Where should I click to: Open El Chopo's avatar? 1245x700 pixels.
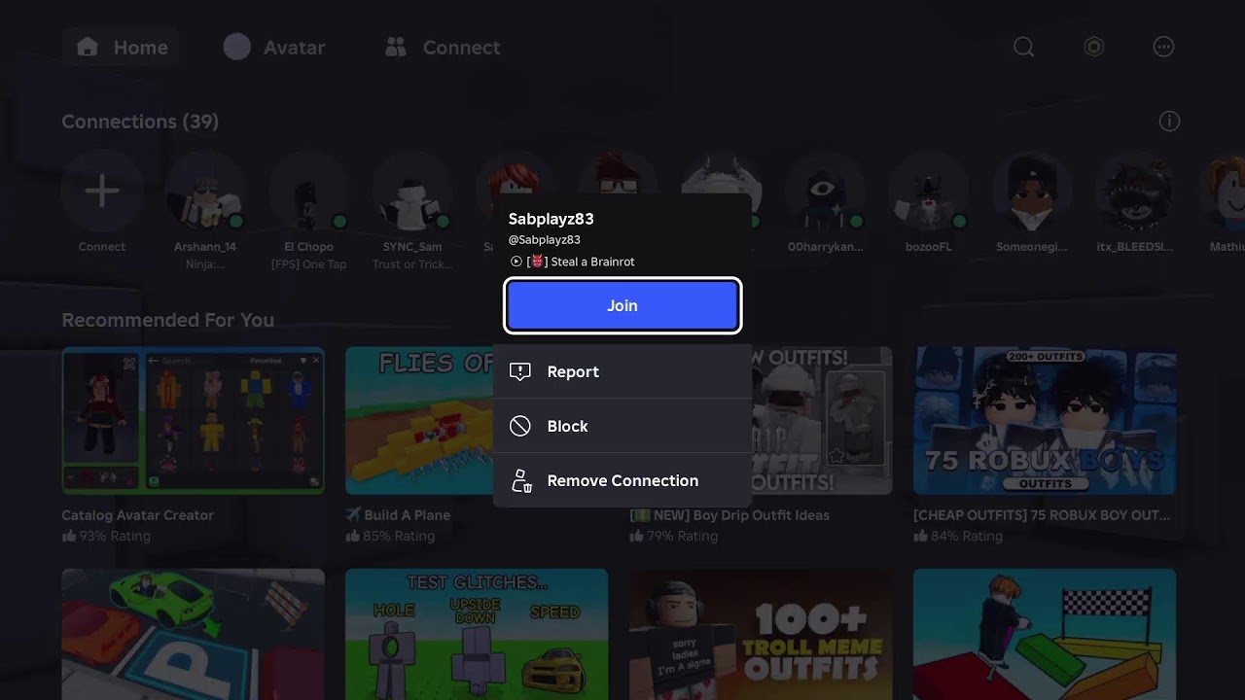308,191
